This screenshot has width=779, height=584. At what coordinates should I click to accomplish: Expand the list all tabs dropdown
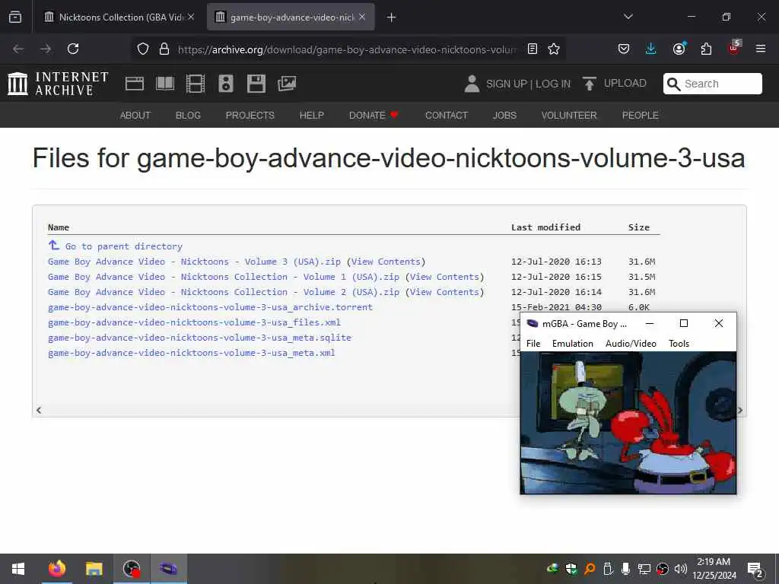(x=628, y=17)
